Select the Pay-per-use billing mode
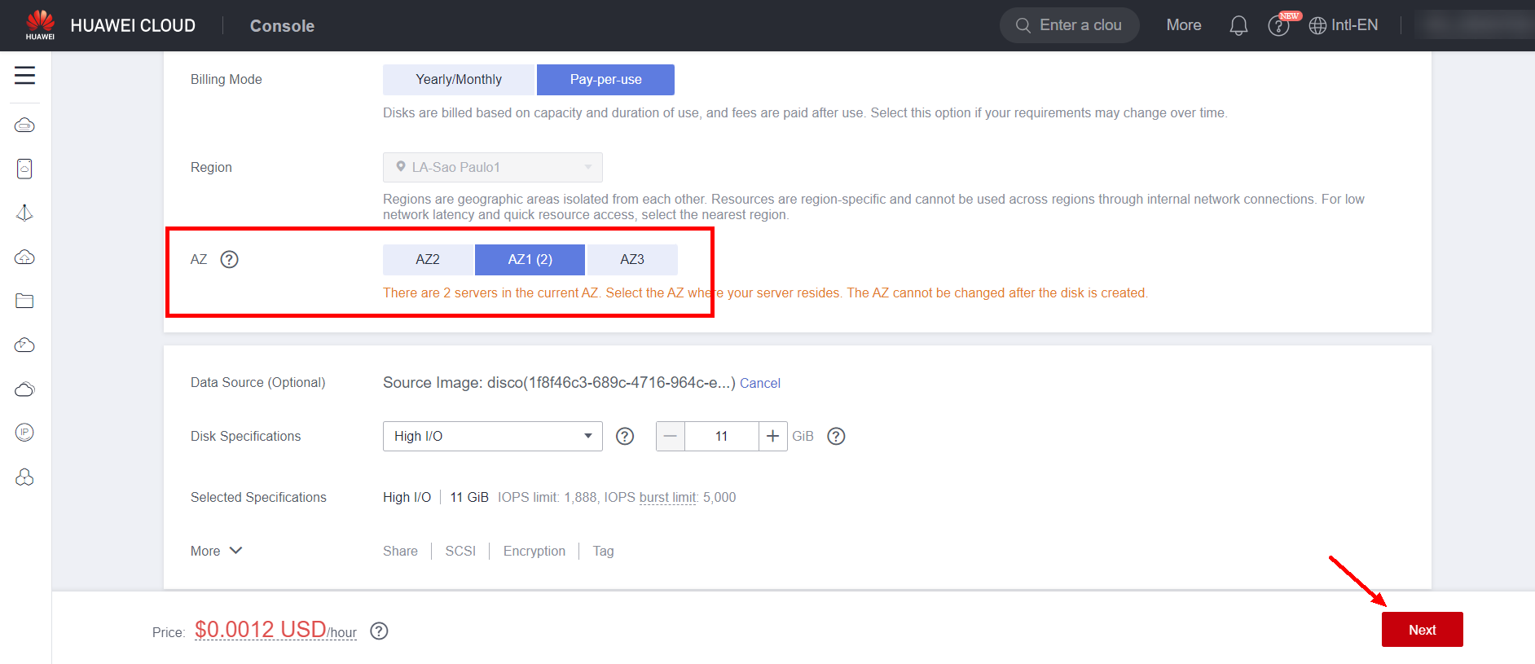The image size is (1535, 664). click(x=605, y=80)
